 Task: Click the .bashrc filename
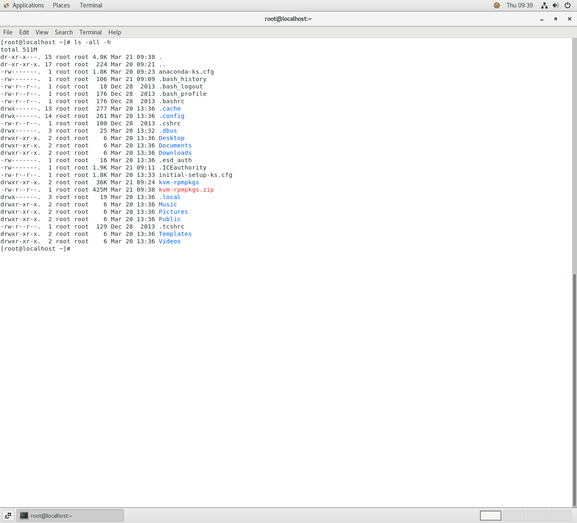coord(171,101)
